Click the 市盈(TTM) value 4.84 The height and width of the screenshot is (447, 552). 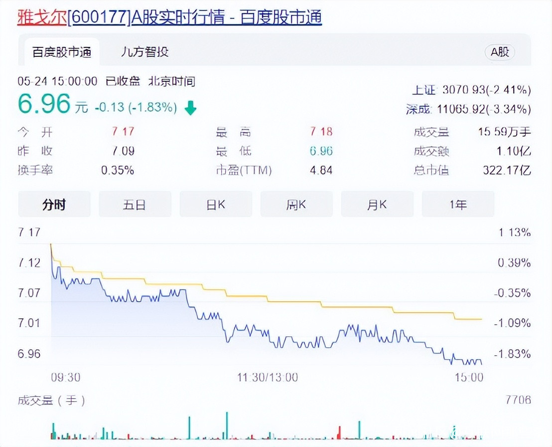click(321, 170)
